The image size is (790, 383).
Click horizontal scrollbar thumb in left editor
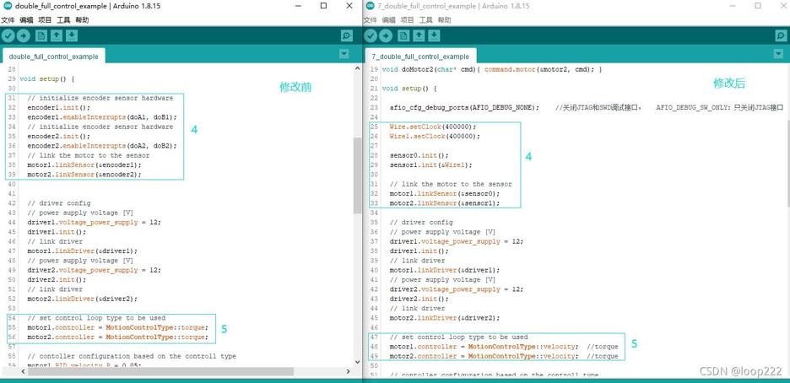[x=160, y=371]
